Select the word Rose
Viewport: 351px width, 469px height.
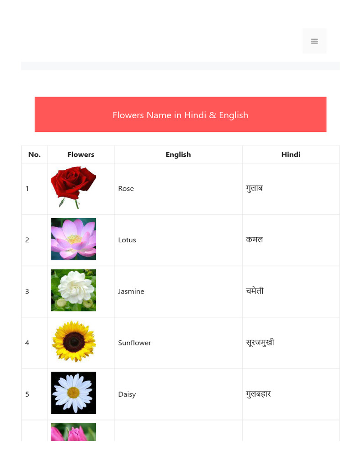pos(126,189)
